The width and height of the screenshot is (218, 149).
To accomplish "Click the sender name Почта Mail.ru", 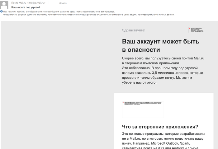I will tap(19, 3).
